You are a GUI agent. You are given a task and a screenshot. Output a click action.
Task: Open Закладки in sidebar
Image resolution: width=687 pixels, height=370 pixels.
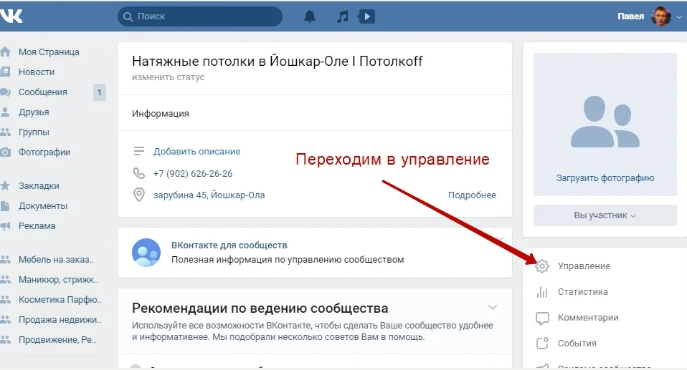pyautogui.click(x=39, y=186)
